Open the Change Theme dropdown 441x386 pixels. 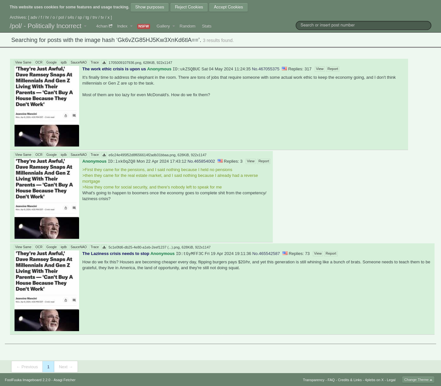(418, 380)
